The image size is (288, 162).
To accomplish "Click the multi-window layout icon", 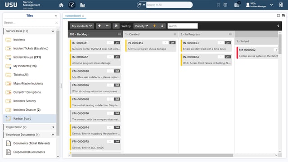I will [283, 16].
